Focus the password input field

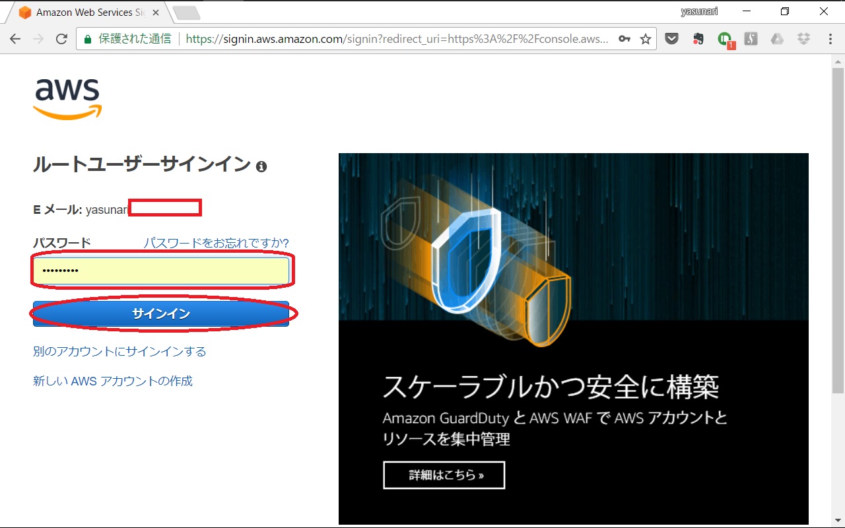pos(161,271)
